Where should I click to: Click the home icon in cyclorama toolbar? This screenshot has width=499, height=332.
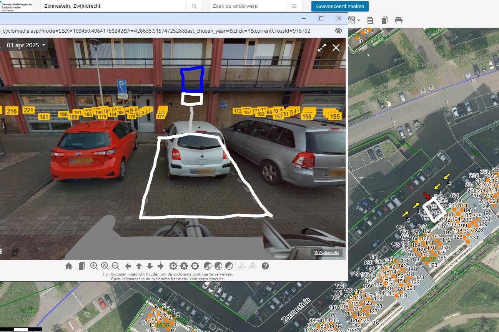click(68, 266)
